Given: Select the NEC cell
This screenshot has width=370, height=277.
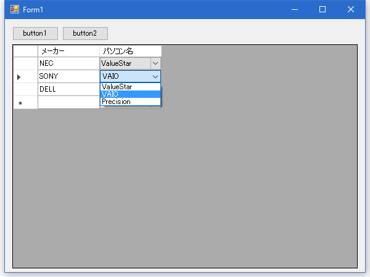Looking at the screenshot, I should 68,63.
